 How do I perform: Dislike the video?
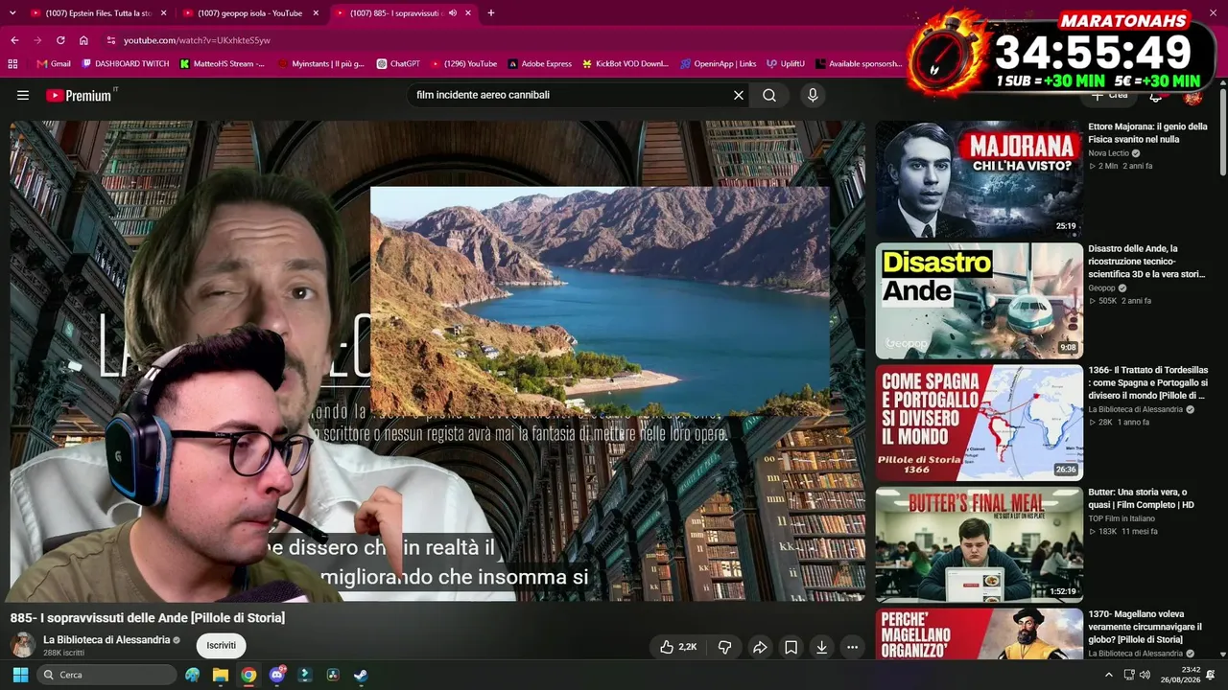(725, 647)
